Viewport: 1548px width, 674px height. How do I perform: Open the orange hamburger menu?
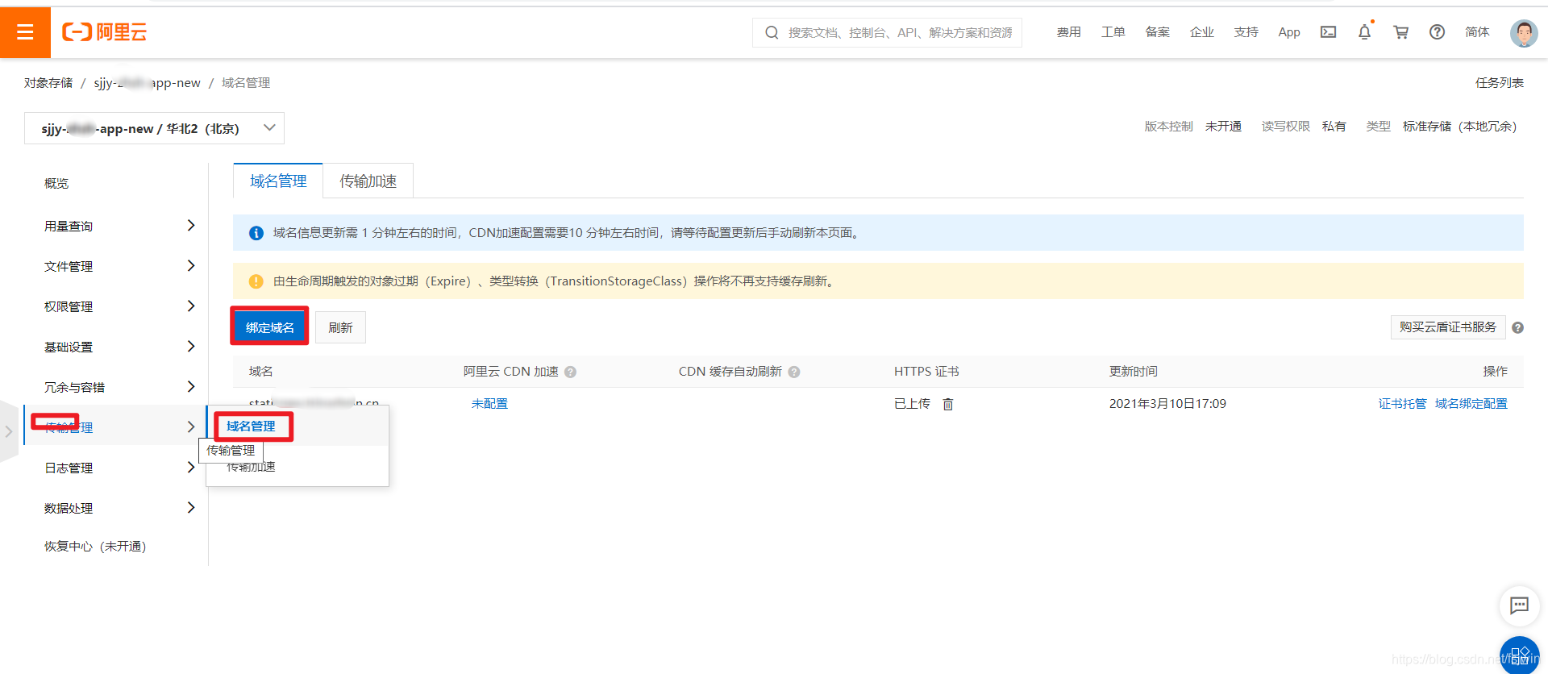point(25,32)
